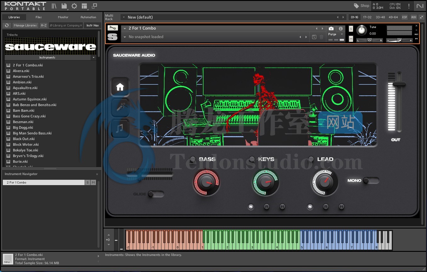This screenshot has height=272, width=427.
Task: Select previous instrument arrow beside 2 For 1 Combo
Action: pyautogui.click(x=317, y=28)
